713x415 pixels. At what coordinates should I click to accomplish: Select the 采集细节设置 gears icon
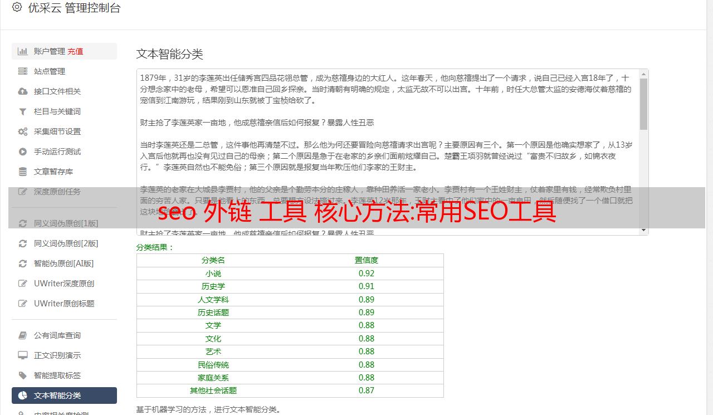[x=22, y=131]
